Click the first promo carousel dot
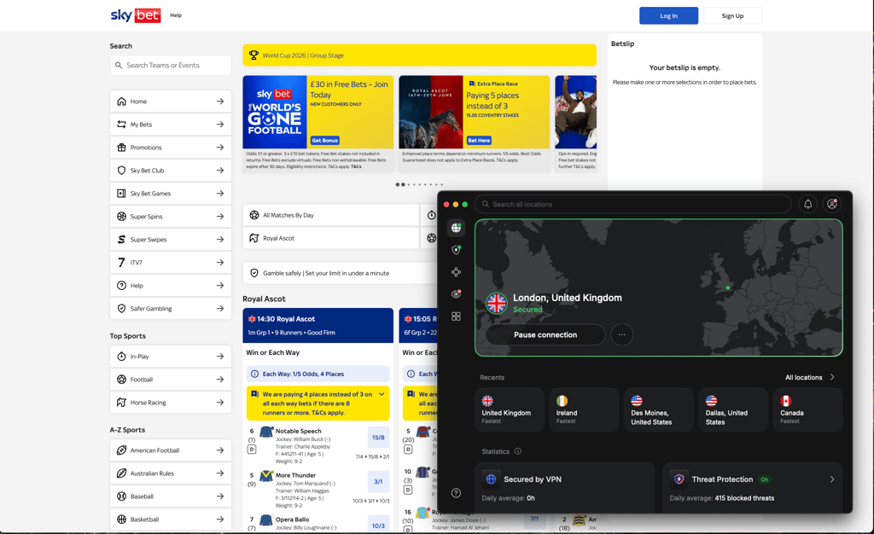This screenshot has width=874, height=534. [x=398, y=184]
